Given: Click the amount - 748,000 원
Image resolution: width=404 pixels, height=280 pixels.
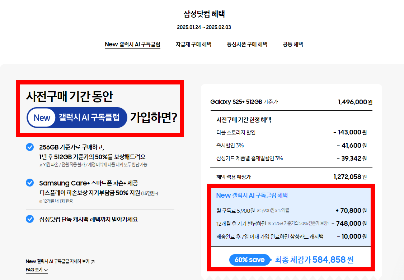Looking at the screenshot, I should tap(349, 224).
